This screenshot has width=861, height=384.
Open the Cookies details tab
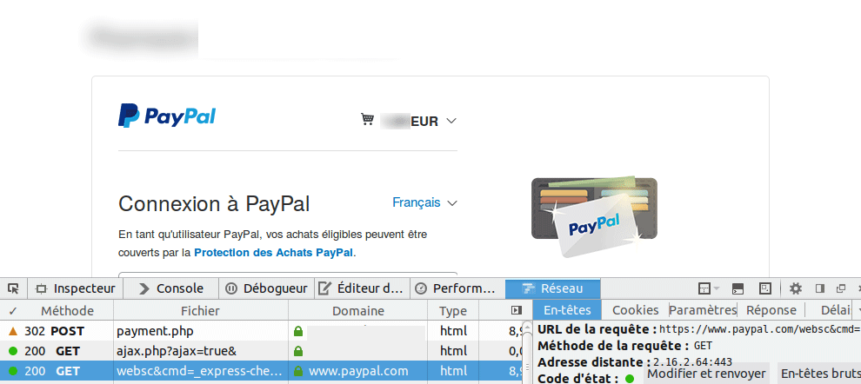(x=636, y=310)
